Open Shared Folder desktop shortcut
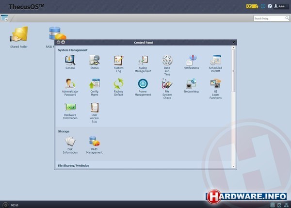The image size is (291, 208). pos(19,37)
